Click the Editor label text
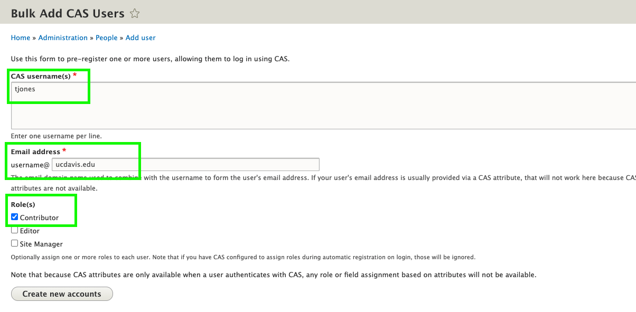The image size is (636, 312). [x=30, y=231]
